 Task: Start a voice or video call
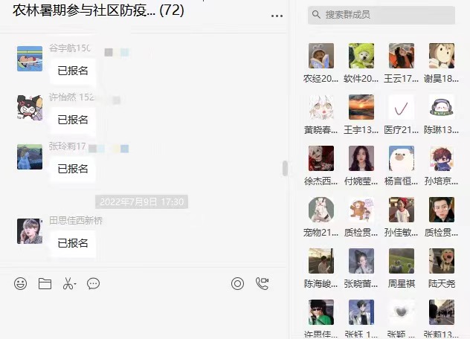tap(263, 283)
